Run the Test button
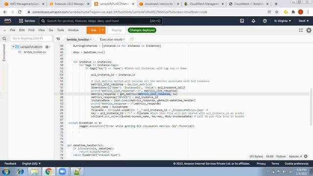This screenshot has height=176, width=313. coord(93,30)
